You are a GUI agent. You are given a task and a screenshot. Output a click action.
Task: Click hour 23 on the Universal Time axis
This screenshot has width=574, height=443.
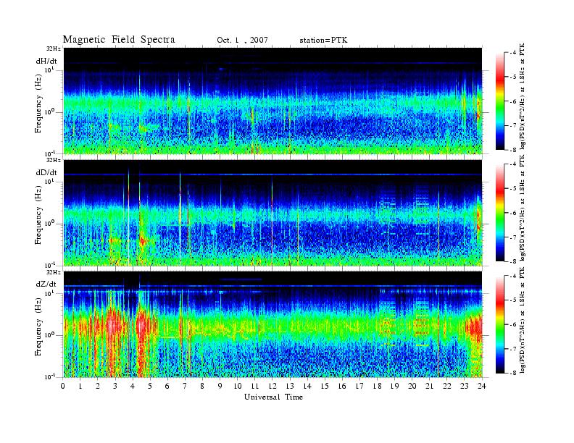coord(465,386)
